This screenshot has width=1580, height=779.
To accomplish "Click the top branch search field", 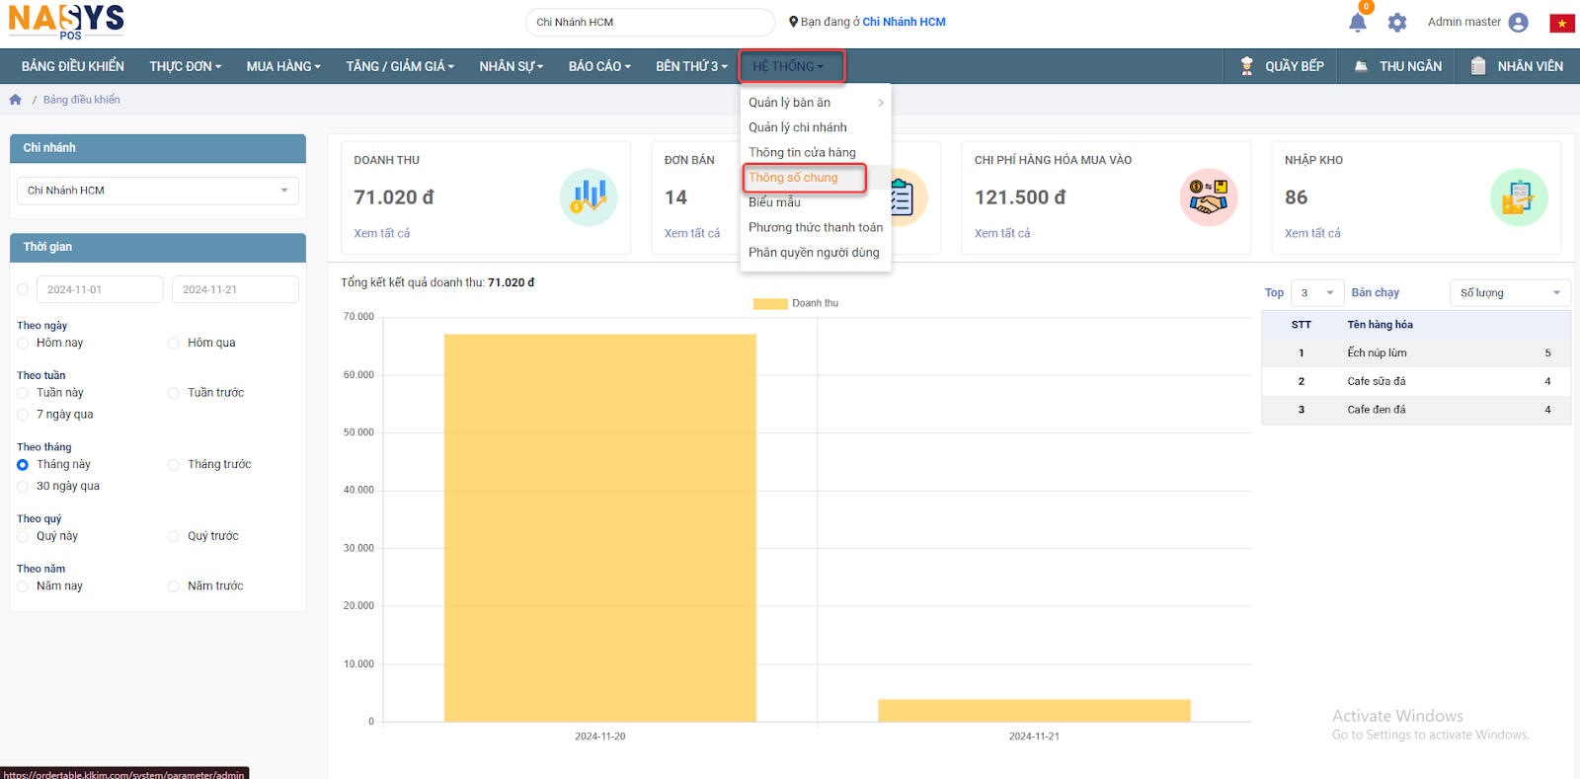I will point(650,22).
